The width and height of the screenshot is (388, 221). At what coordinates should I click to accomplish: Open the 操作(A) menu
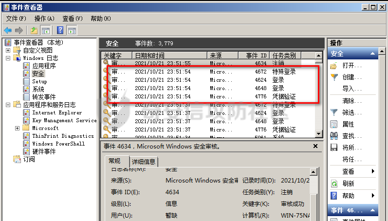pos(44,18)
